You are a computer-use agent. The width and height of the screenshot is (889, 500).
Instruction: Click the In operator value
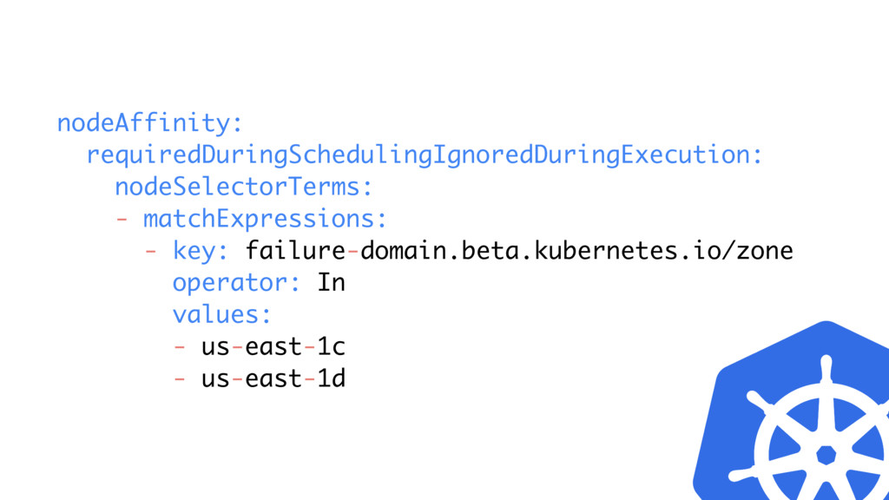click(331, 282)
